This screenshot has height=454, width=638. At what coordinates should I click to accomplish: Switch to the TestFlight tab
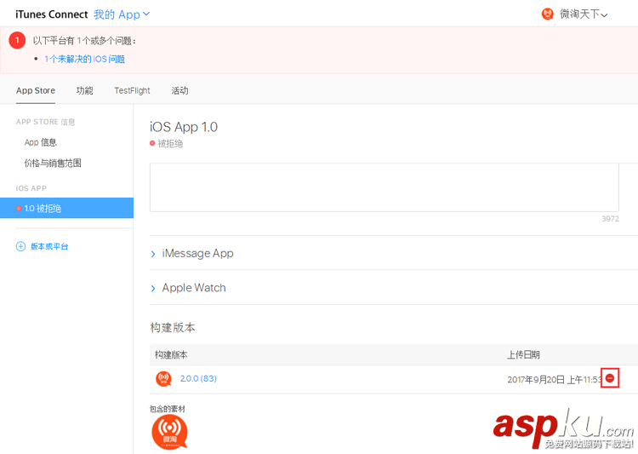tap(132, 90)
